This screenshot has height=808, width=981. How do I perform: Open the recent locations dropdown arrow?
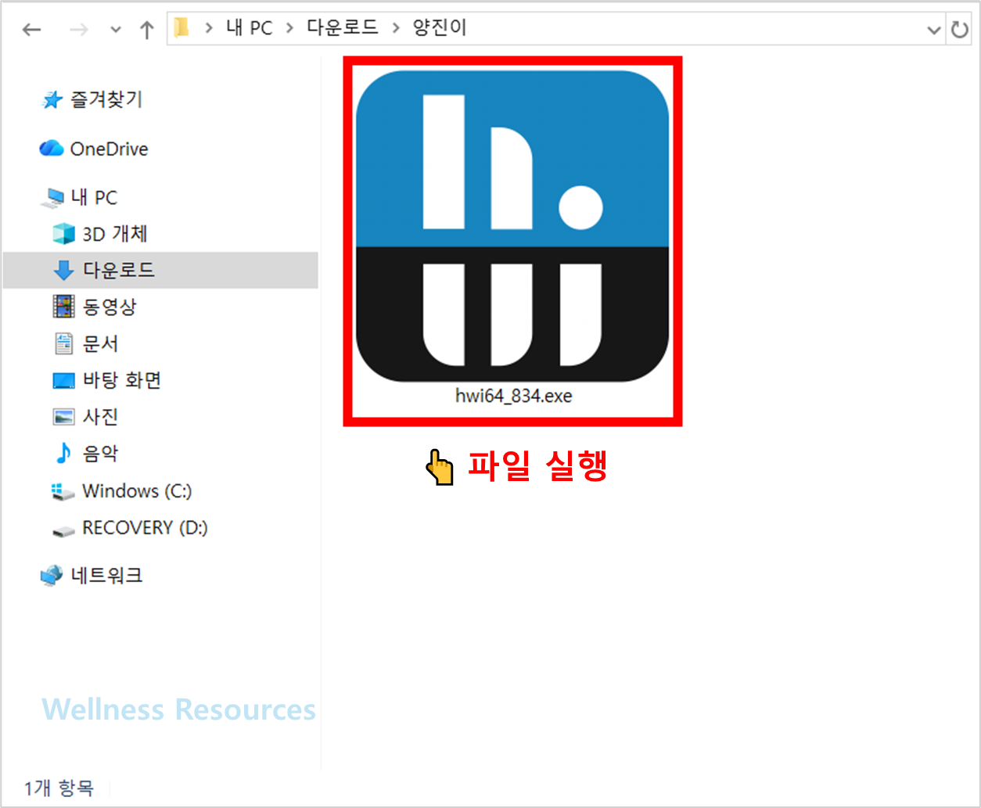pos(116,30)
